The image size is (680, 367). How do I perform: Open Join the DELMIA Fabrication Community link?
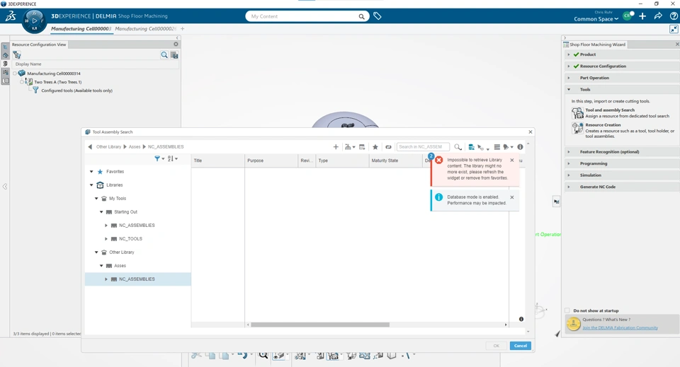620,327
